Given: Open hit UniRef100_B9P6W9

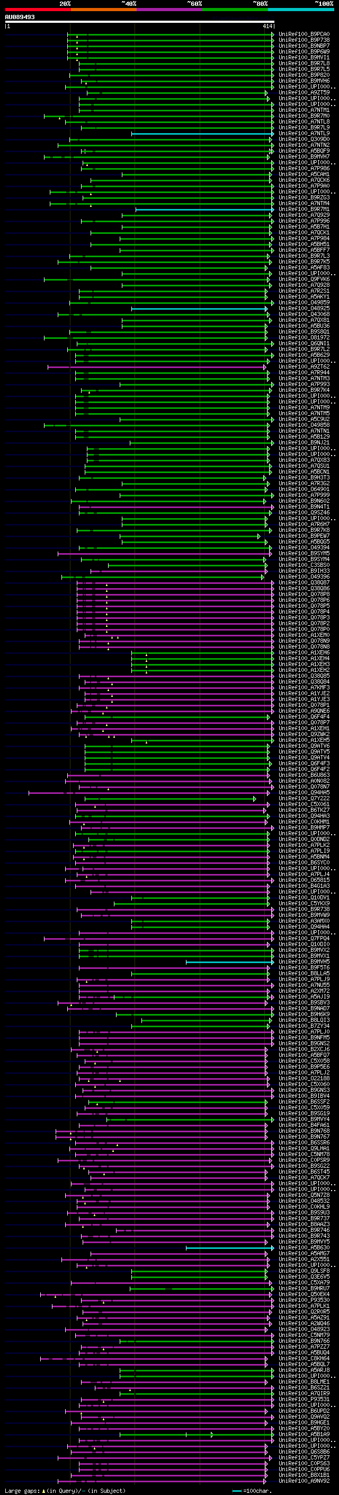Looking at the screenshot, I should tap(304, 51).
